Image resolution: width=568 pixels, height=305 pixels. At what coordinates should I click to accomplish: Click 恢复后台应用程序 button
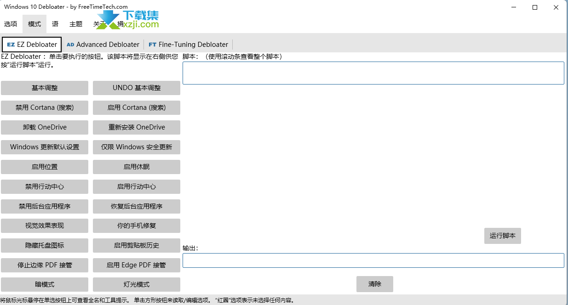click(x=137, y=206)
